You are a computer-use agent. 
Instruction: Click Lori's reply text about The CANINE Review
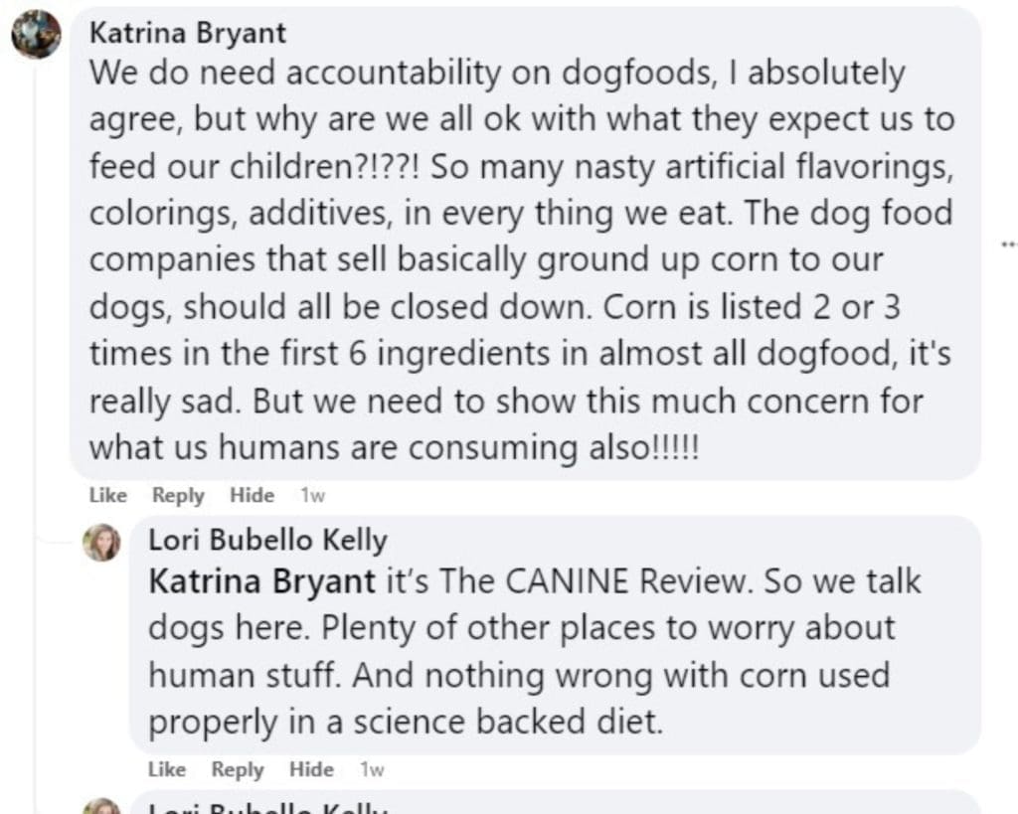click(x=534, y=651)
